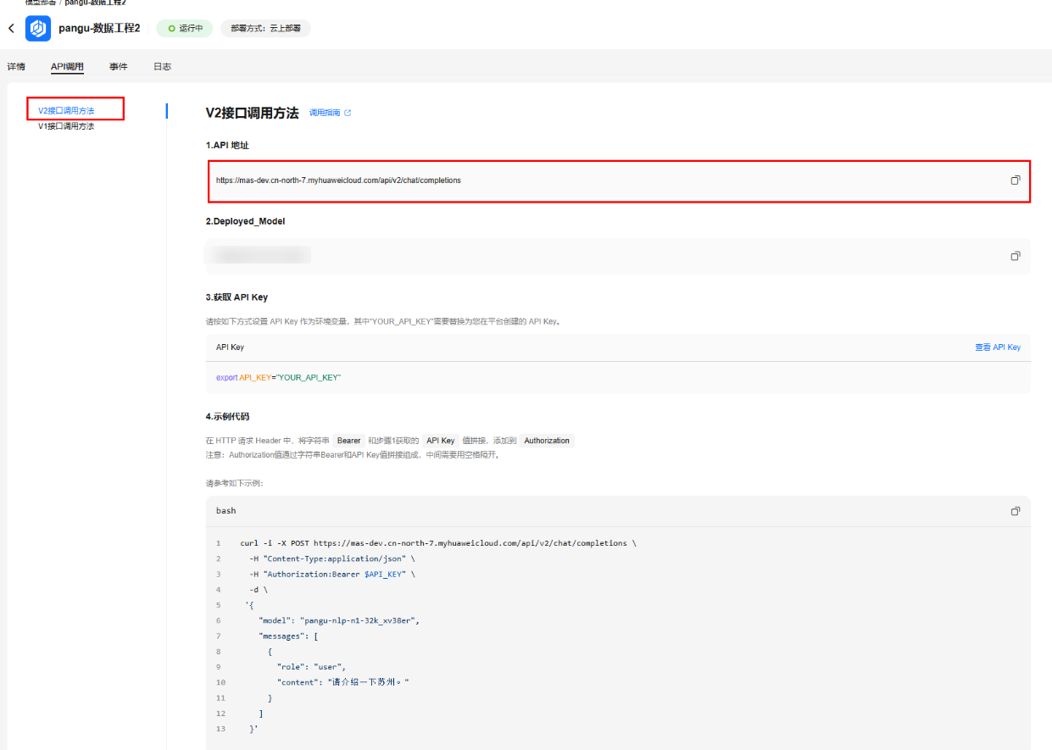Copy the Deployed_Model value

(1015, 256)
